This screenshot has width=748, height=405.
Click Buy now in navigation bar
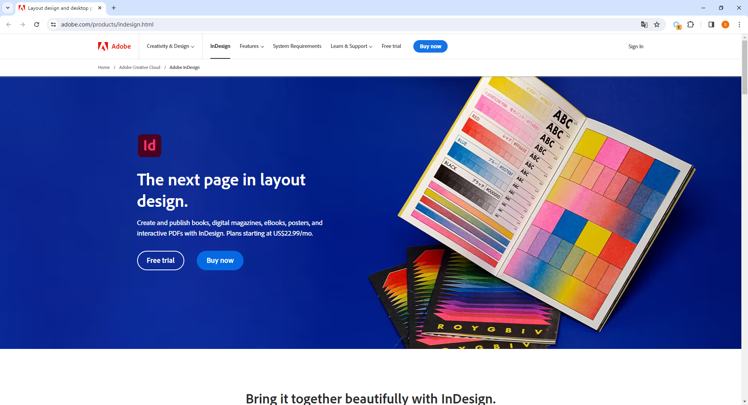[430, 46]
